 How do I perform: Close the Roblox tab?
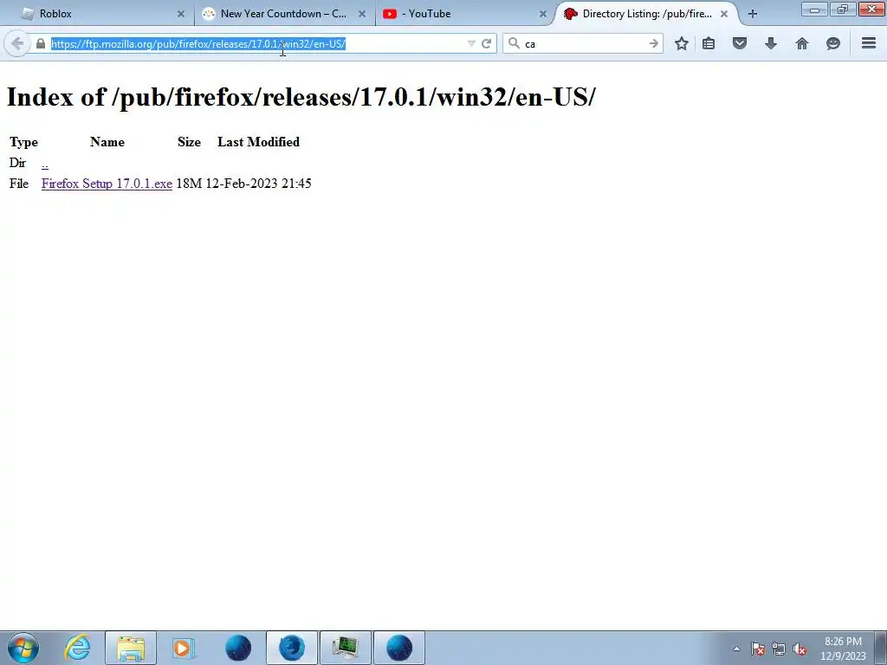coord(181,14)
